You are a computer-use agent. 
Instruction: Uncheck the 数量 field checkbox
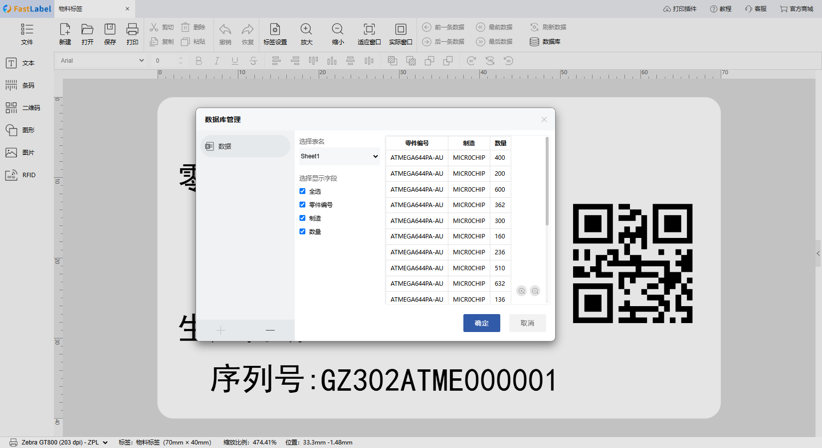coord(302,231)
